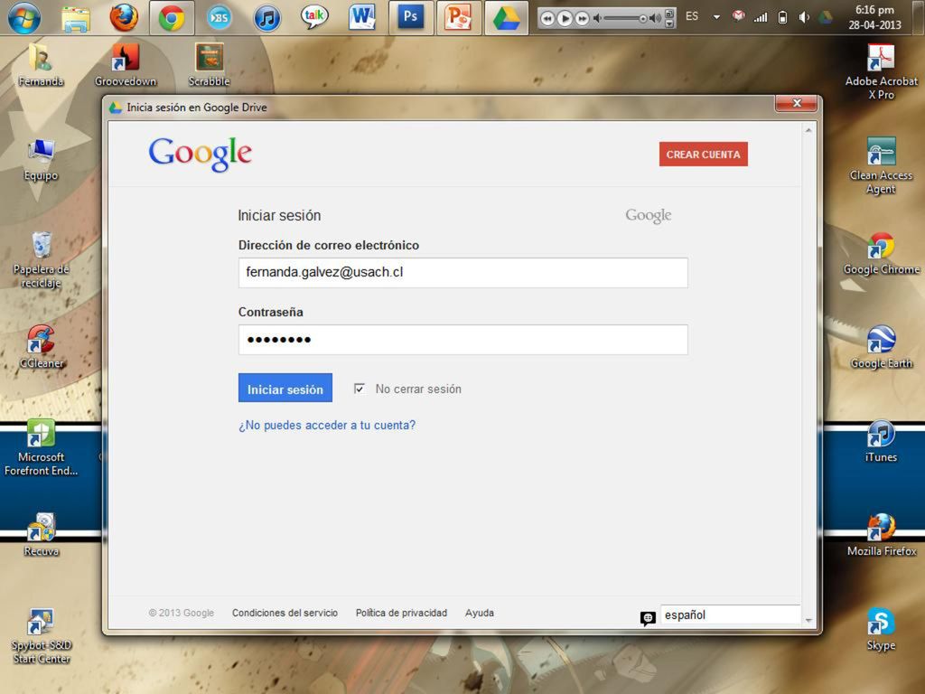Select the Skype desktop shortcut

click(882, 629)
